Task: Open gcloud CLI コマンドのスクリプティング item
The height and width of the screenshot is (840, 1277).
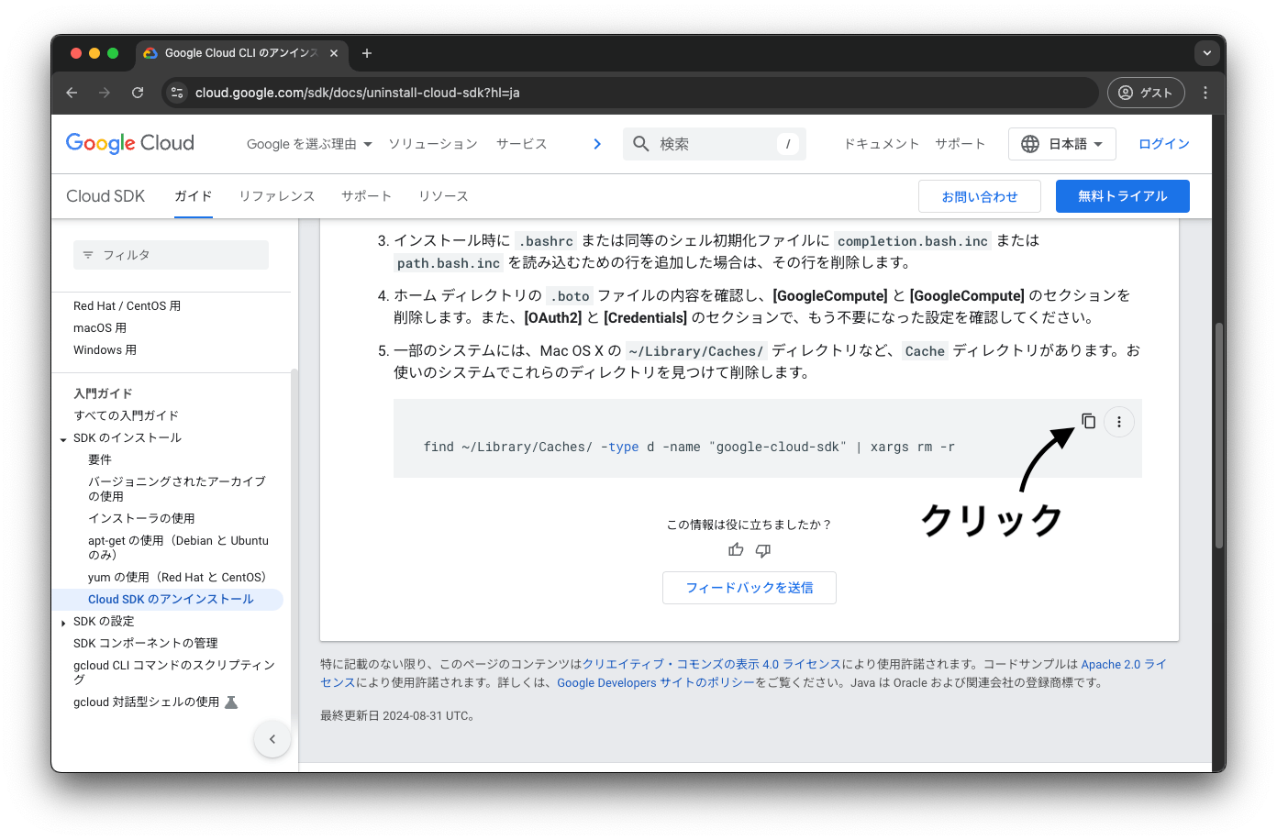Action: pos(174,672)
